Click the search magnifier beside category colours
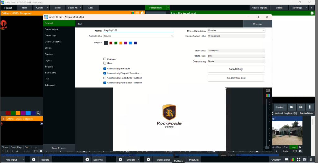The height and width of the screenshot is (163, 318). tap(38, 113)
